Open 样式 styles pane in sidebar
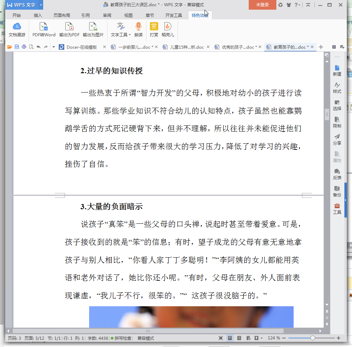The width and height of the screenshot is (352, 347). point(337,88)
